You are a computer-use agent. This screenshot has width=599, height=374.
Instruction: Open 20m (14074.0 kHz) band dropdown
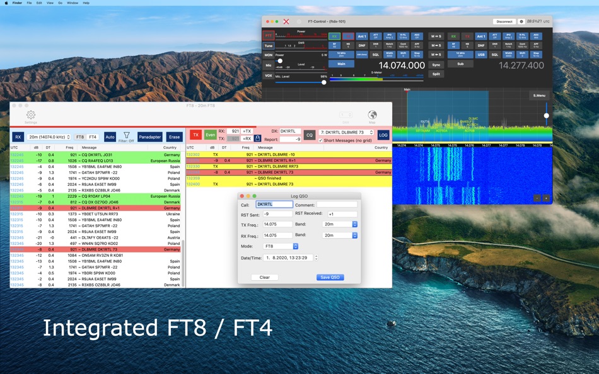click(x=49, y=137)
